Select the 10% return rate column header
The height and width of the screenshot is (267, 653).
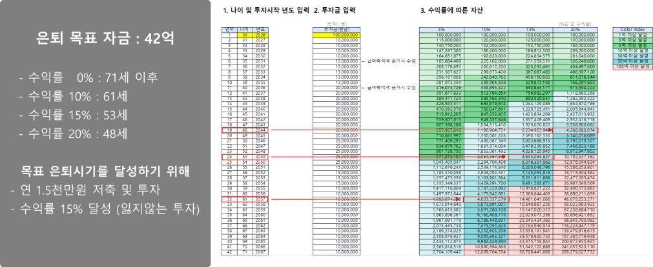tap(486, 30)
